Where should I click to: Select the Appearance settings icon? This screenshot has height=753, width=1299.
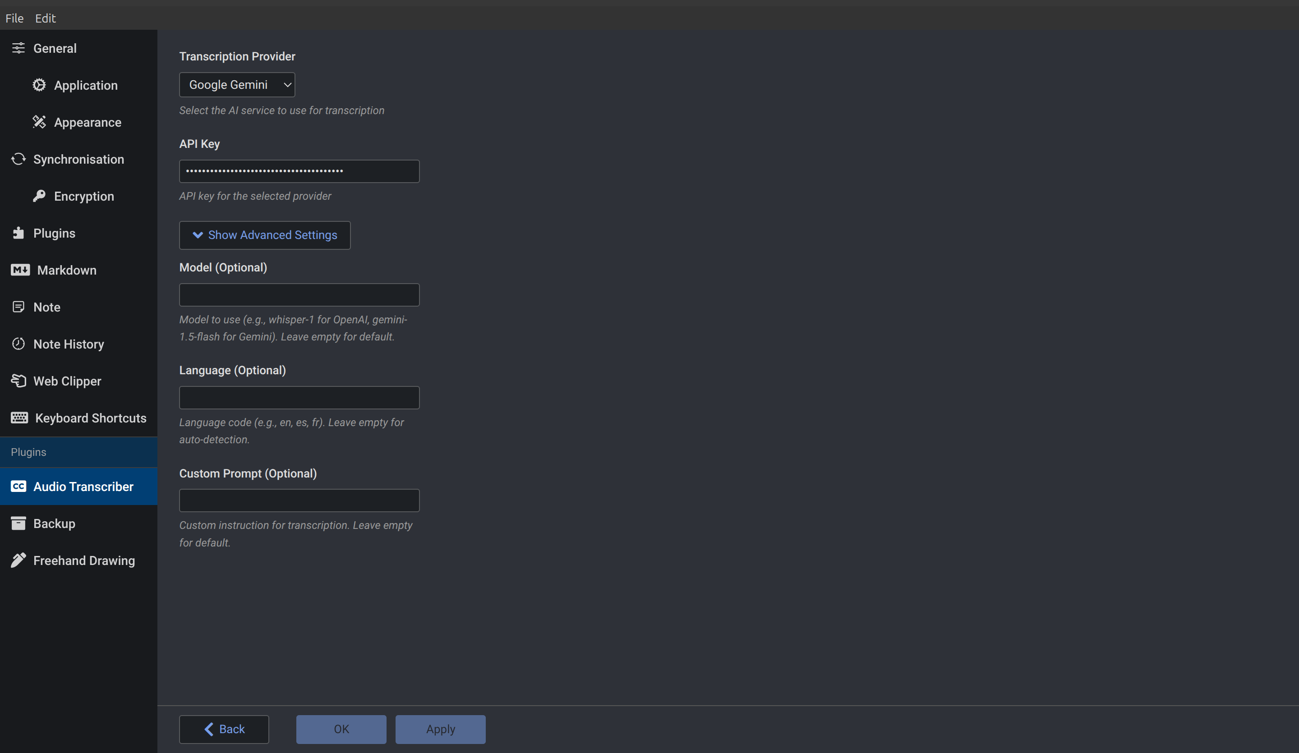tap(40, 122)
